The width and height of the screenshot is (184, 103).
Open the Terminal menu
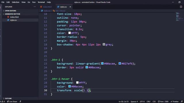click(41, 2)
